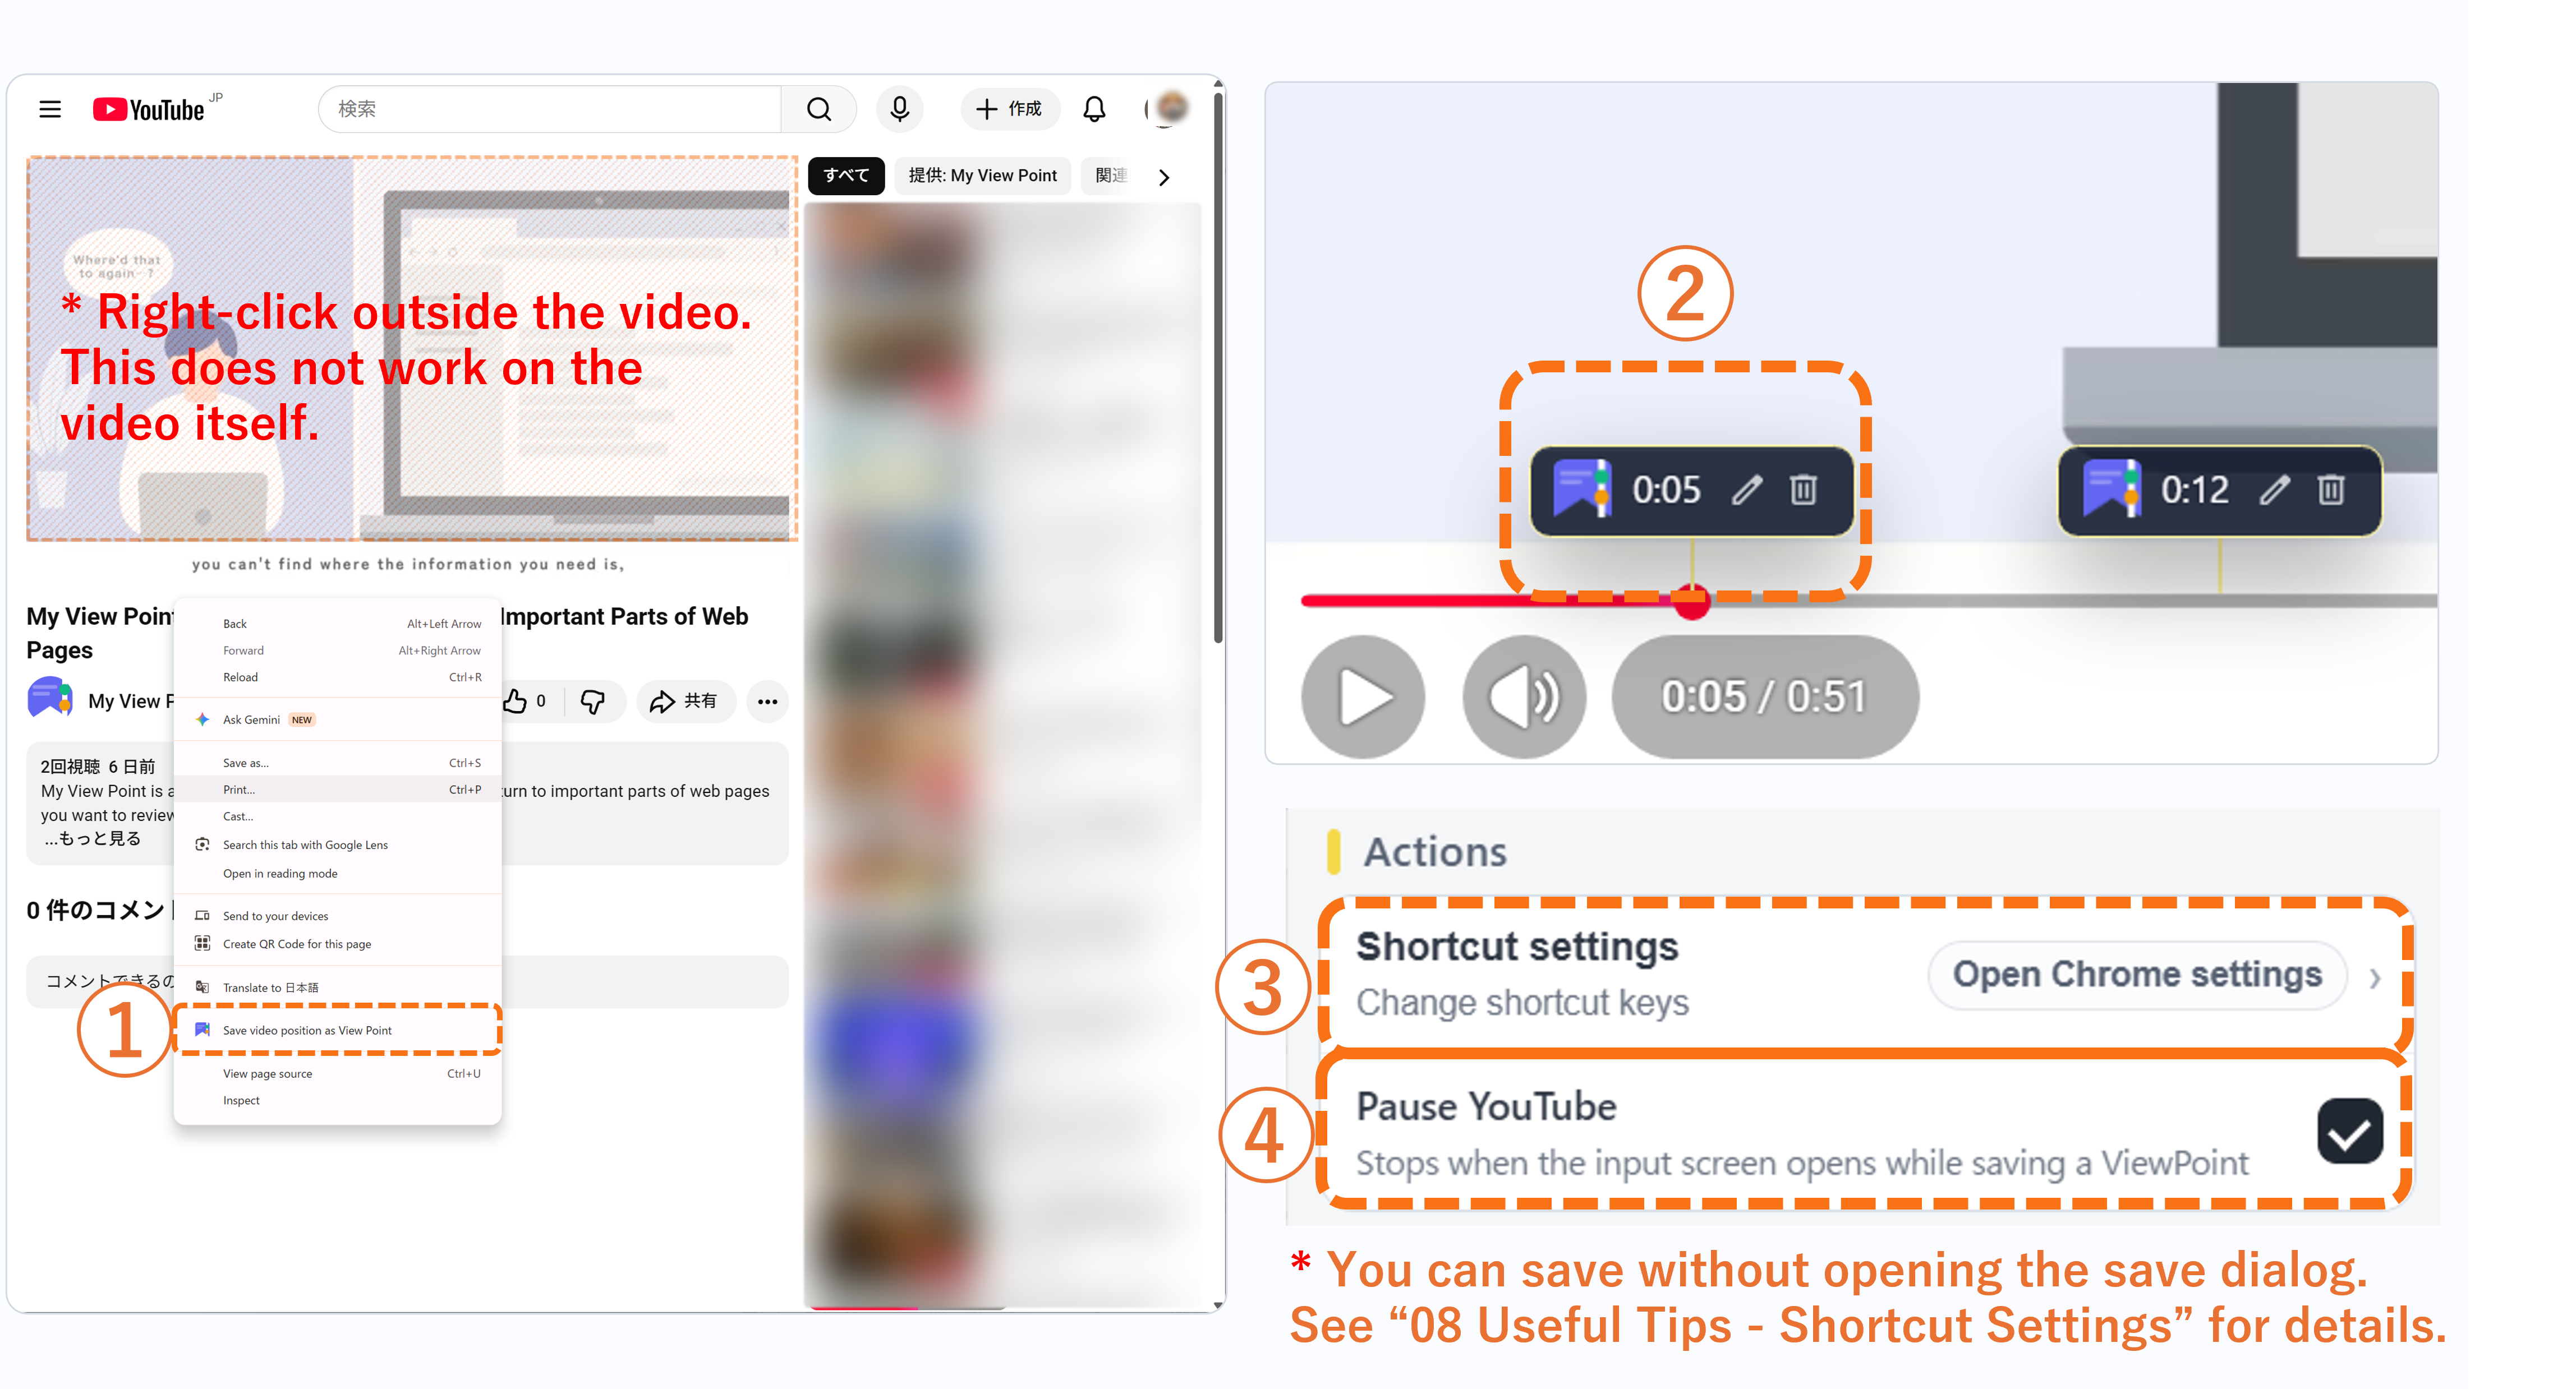This screenshot has width=2576, height=1389.
Task: Select the 提供: My View Point chip
Action: [x=982, y=176]
